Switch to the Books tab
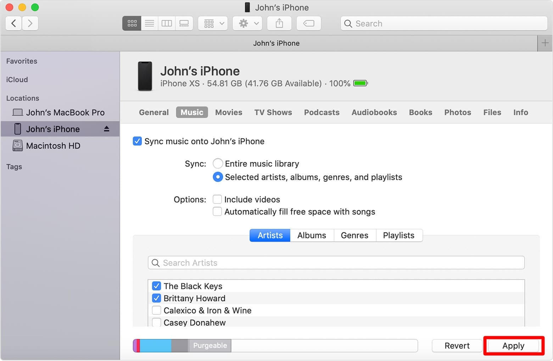The image size is (553, 361). (420, 112)
